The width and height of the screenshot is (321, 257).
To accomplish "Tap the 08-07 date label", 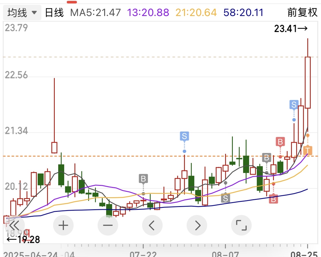I will (x=225, y=254).
